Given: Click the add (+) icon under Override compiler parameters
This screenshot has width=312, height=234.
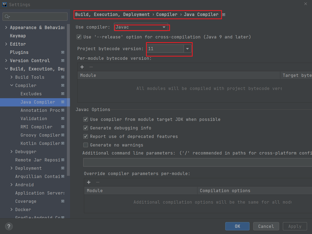Looking at the screenshot, I should click(x=89, y=182).
